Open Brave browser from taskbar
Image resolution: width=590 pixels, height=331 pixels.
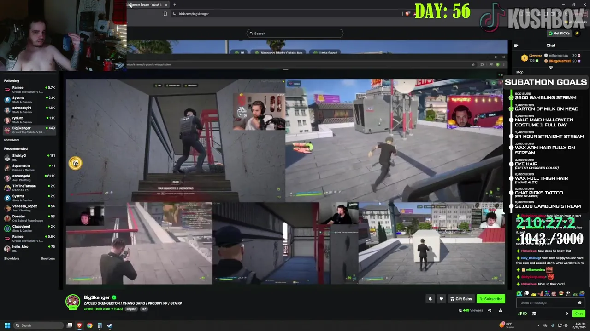pyautogui.click(x=79, y=325)
